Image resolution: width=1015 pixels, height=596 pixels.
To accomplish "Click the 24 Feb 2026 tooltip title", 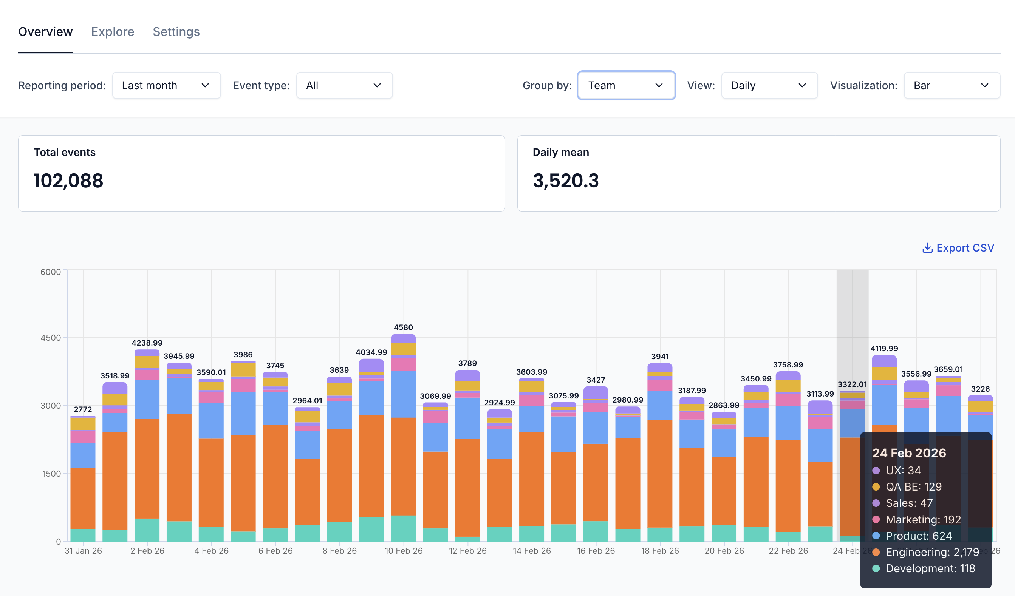I will (x=909, y=453).
